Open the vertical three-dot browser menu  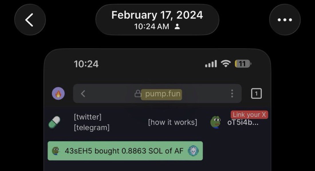232,94
